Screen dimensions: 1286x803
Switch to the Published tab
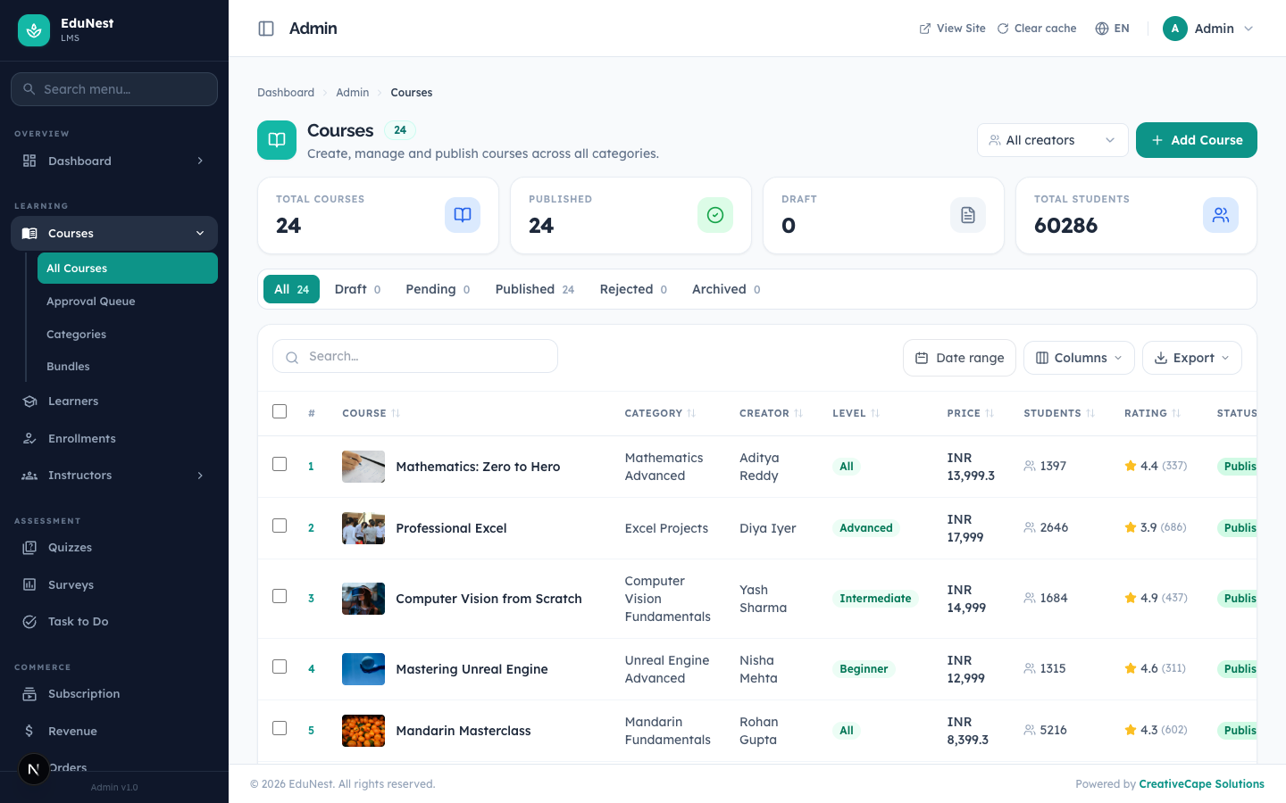[535, 289]
